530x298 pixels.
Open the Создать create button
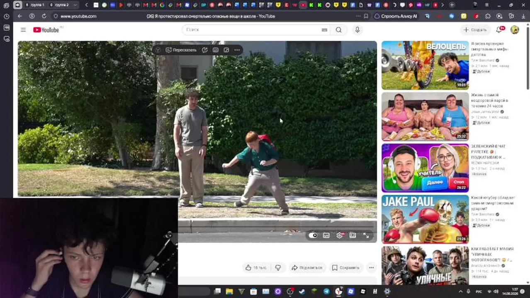pos(475,30)
